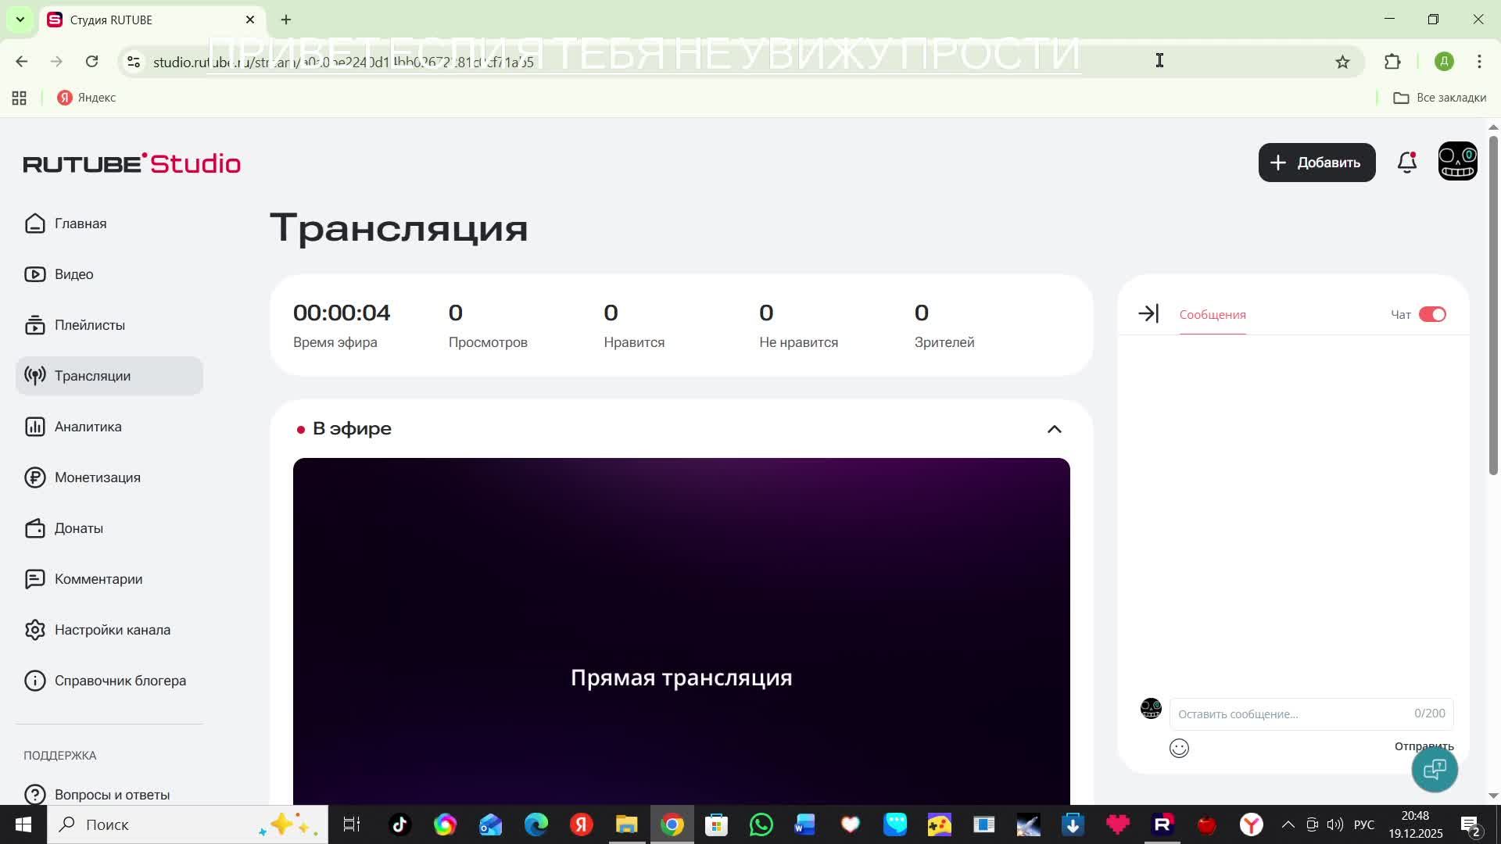Viewport: 1501px width, 844px height.
Task: Open the channel avatar profile menu
Action: (1457, 162)
